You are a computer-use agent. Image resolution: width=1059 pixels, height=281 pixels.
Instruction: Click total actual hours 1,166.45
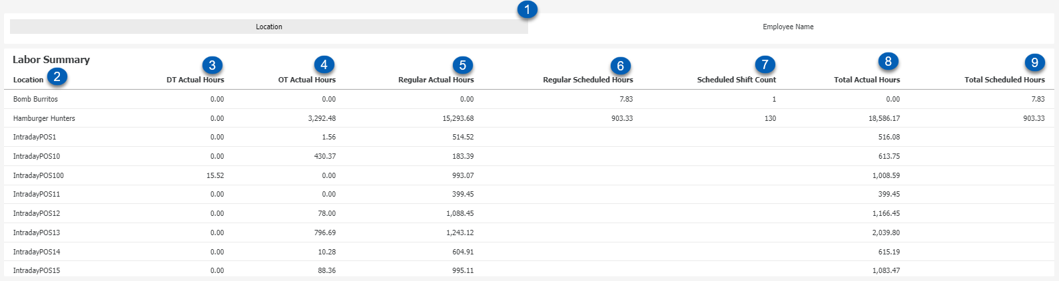[886, 213]
